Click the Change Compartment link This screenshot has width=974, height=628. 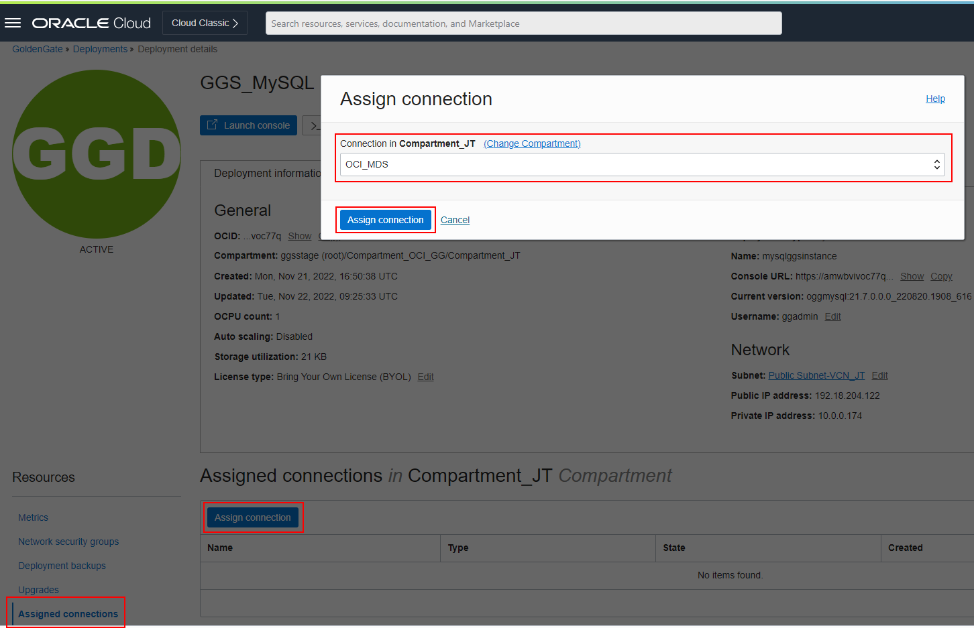coord(531,143)
